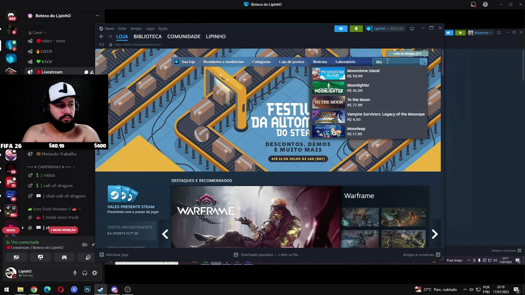Open the Discord inbox icon in title bar
Image resolution: width=525 pixels, height=295 pixels.
(473, 5)
